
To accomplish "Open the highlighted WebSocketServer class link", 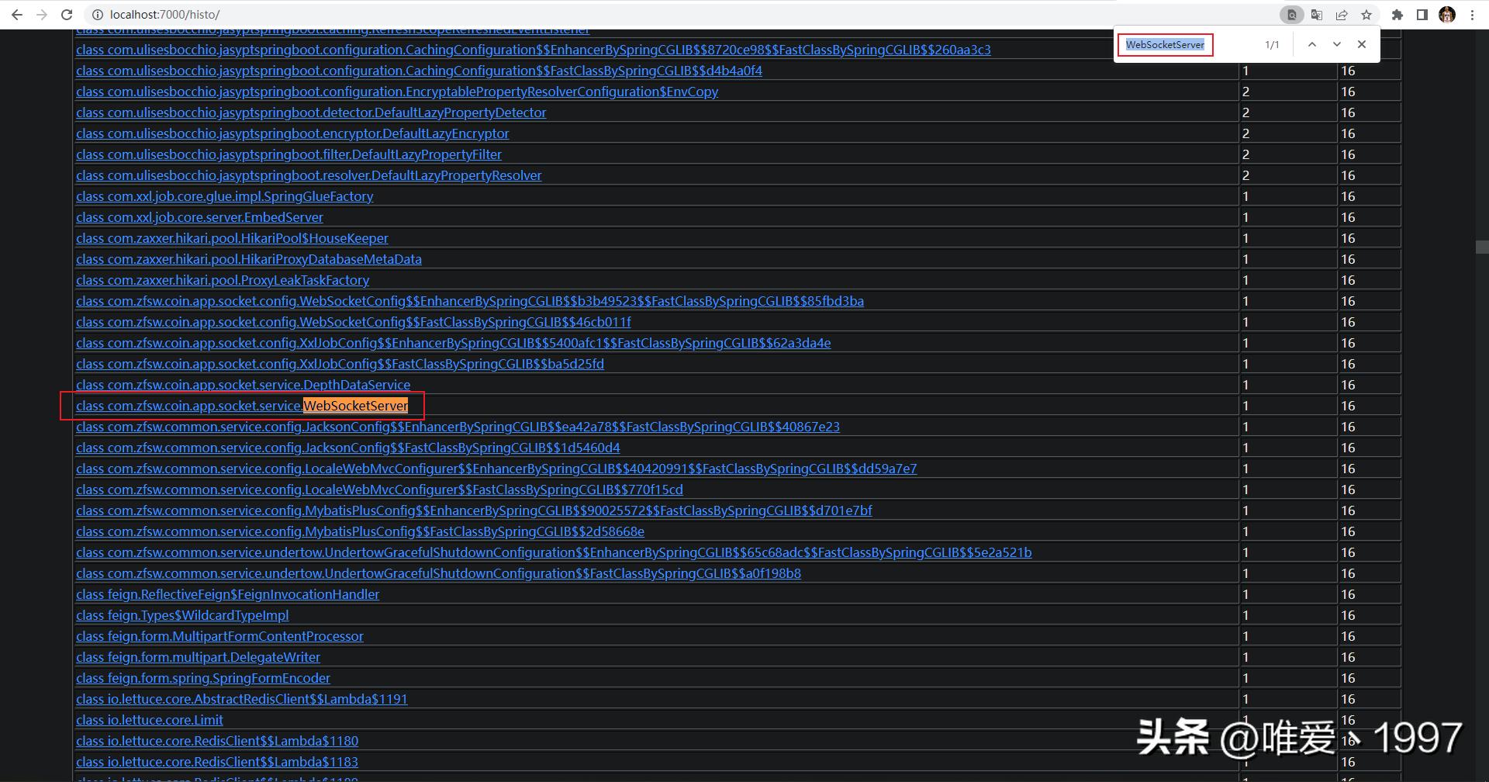I will pyautogui.click(x=242, y=406).
